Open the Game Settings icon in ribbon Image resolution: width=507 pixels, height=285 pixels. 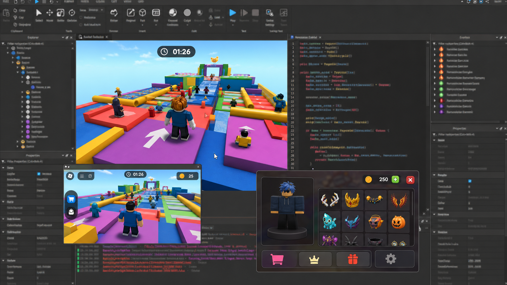pyautogui.click(x=269, y=13)
